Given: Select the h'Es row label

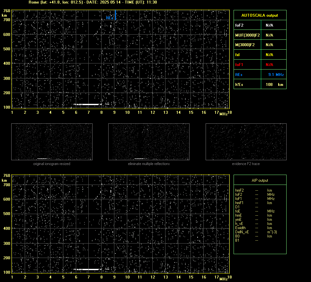Looking at the screenshot, I should [239, 85].
